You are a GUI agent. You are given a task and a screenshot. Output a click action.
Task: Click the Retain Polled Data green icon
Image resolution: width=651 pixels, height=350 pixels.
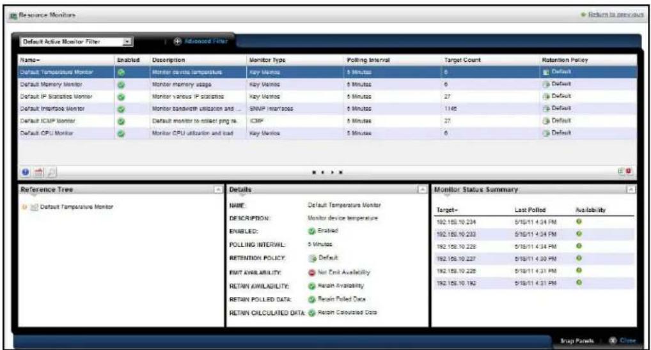point(312,300)
